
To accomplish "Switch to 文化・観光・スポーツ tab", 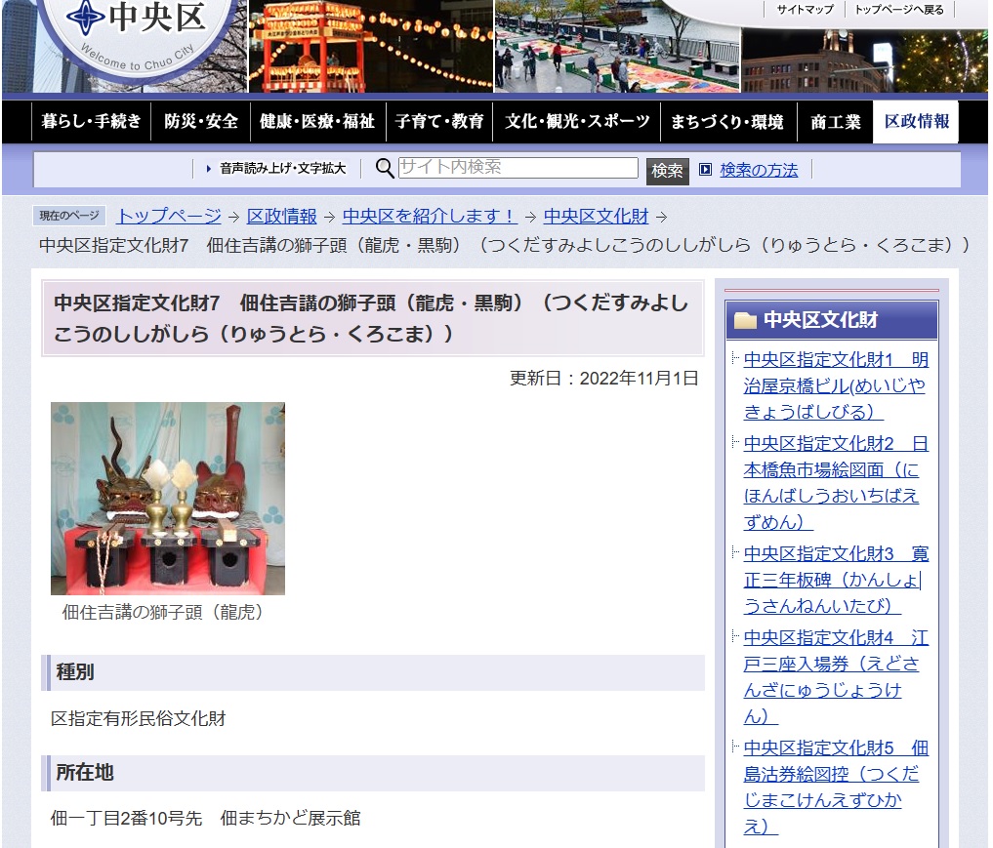I will tap(577, 122).
